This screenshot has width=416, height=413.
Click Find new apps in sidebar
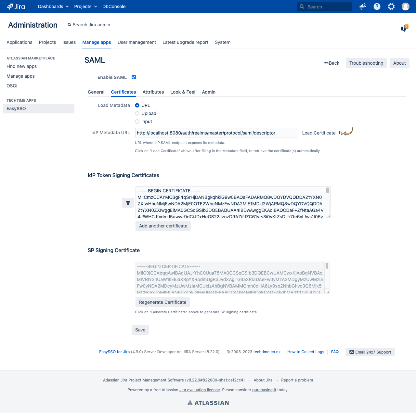[22, 66]
